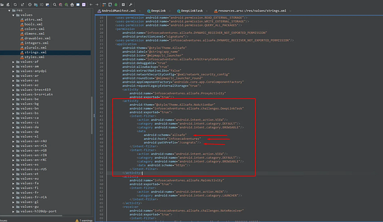Start debugger with green bug icon

click(x=116, y=4)
